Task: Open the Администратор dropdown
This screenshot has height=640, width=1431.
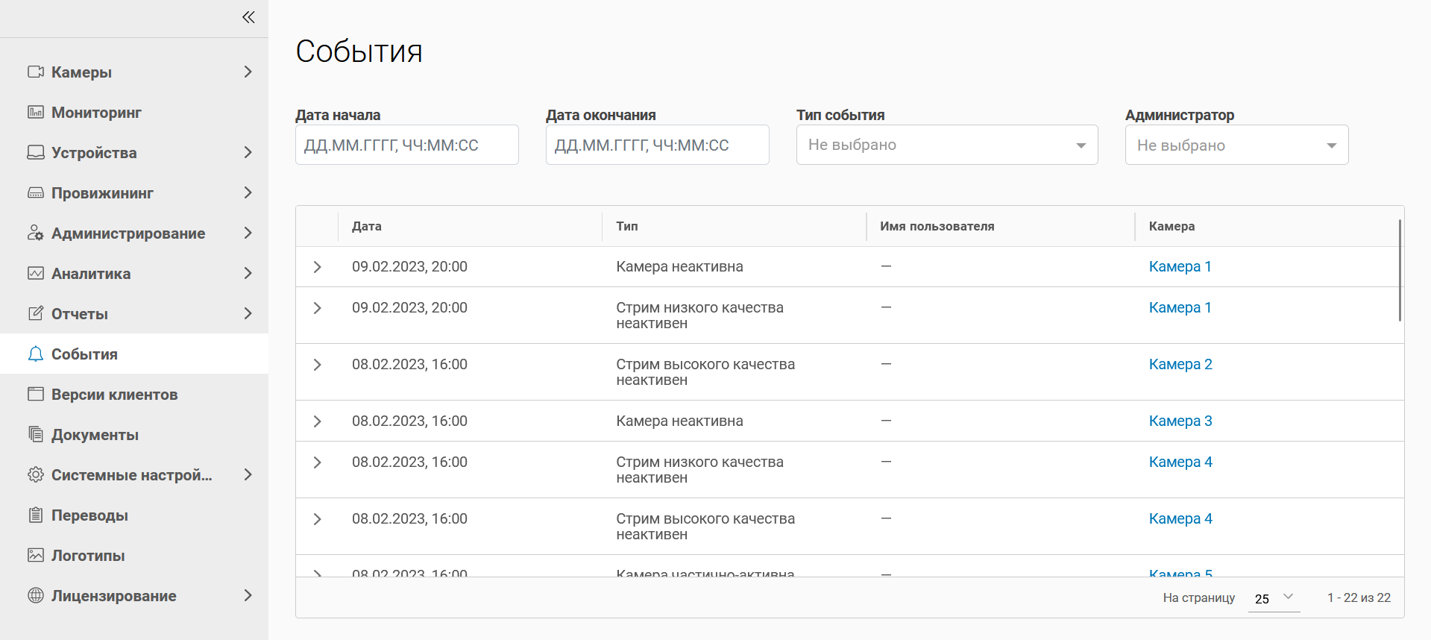Action: (1236, 145)
